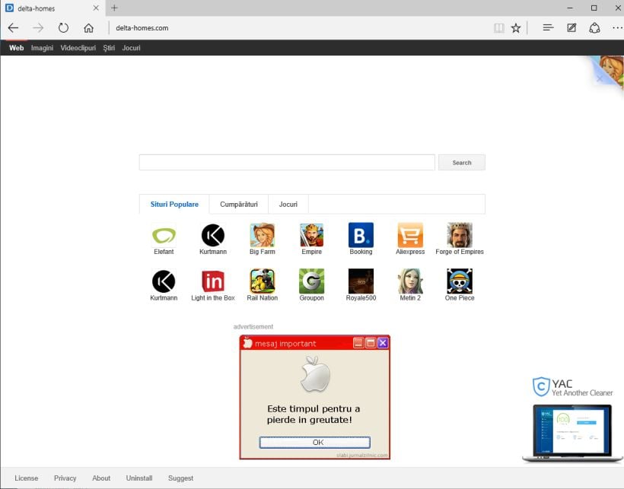Select the Videoclipuri search category
Image resolution: width=624 pixels, height=489 pixels.
point(78,48)
